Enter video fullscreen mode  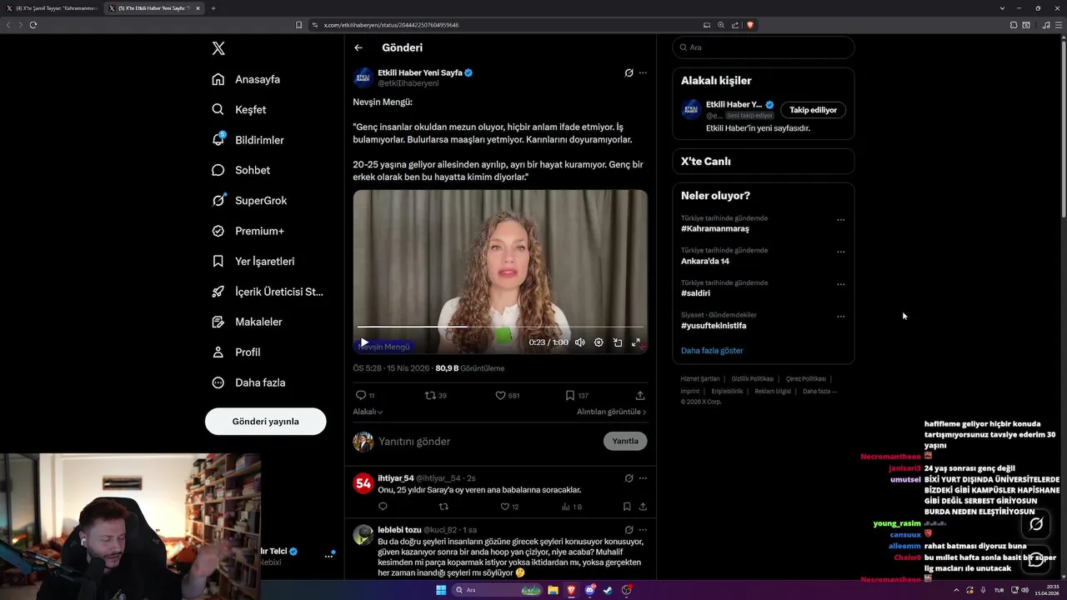click(636, 342)
